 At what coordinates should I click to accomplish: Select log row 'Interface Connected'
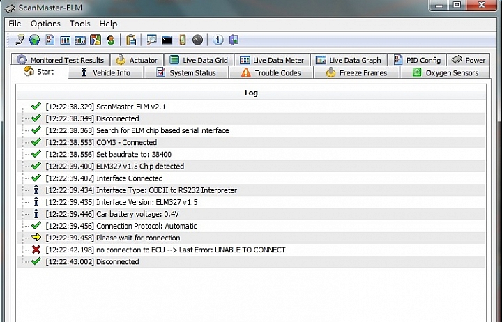(251, 178)
